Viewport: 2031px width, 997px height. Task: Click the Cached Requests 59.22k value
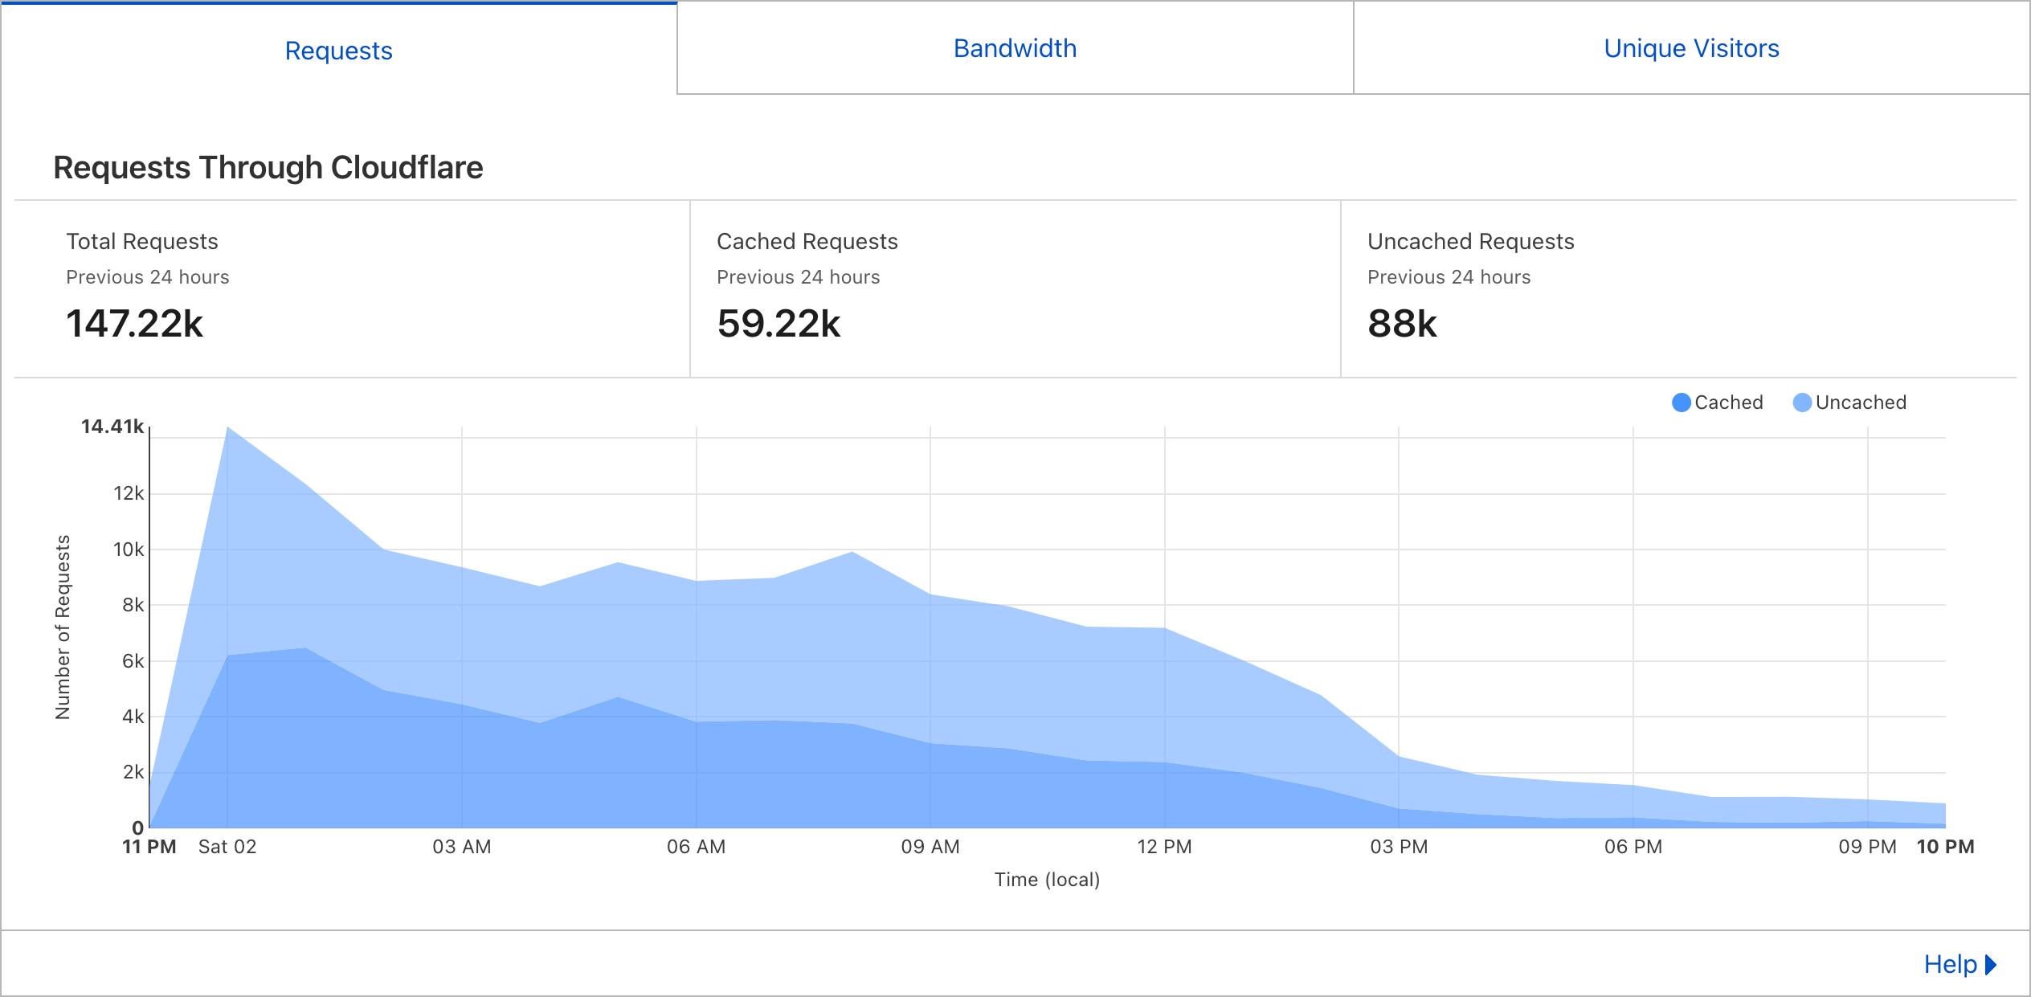tap(778, 324)
